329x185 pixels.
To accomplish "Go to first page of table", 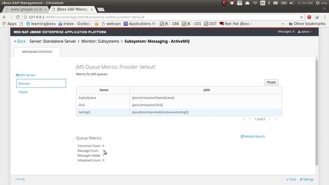I will click(x=244, y=119).
